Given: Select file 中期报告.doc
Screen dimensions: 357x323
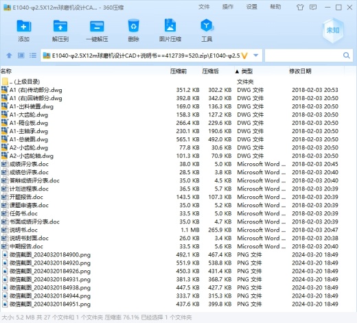Looking at the screenshot, I should point(26,246).
